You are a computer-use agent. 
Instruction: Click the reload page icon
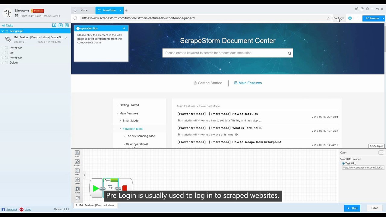pyautogui.click(x=75, y=18)
